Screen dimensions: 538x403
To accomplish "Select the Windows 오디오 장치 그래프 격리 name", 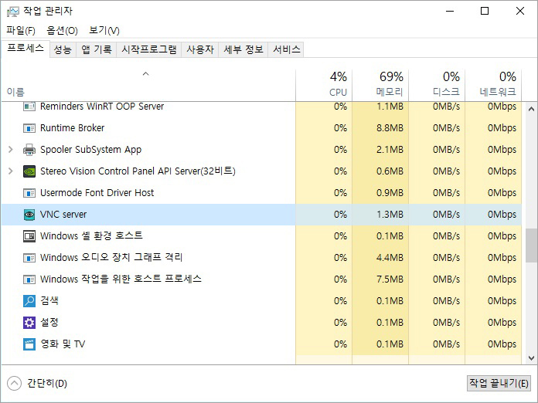I will click(x=111, y=257).
